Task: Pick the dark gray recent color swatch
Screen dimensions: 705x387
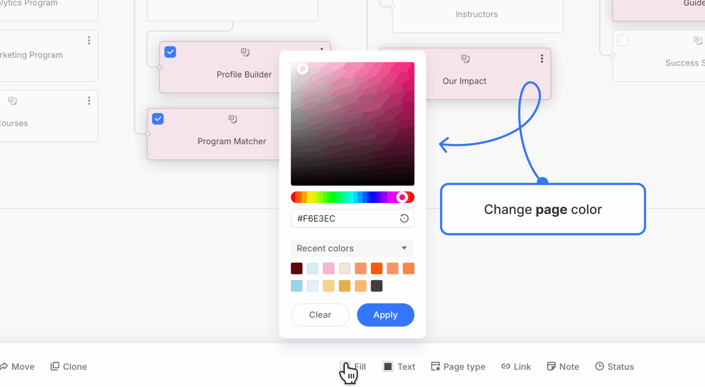Action: tap(376, 286)
